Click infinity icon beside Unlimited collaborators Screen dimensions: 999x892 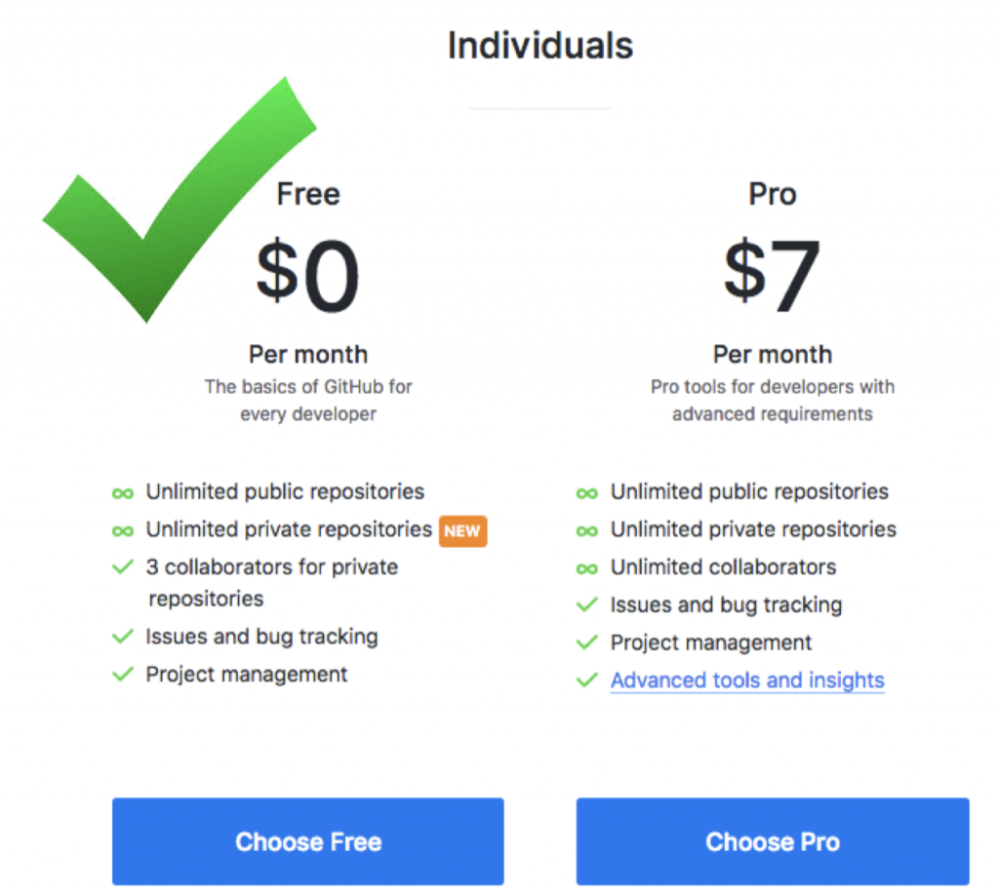point(586,568)
